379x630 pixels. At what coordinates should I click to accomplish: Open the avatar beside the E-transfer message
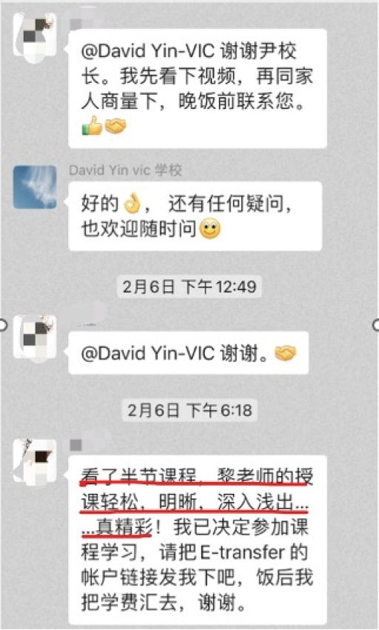(x=35, y=460)
